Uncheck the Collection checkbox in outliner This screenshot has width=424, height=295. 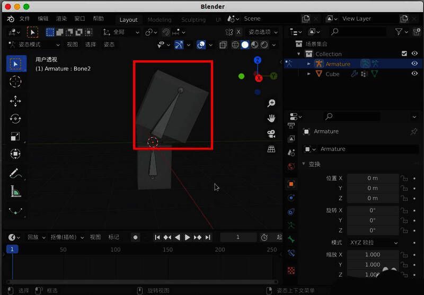(x=404, y=53)
